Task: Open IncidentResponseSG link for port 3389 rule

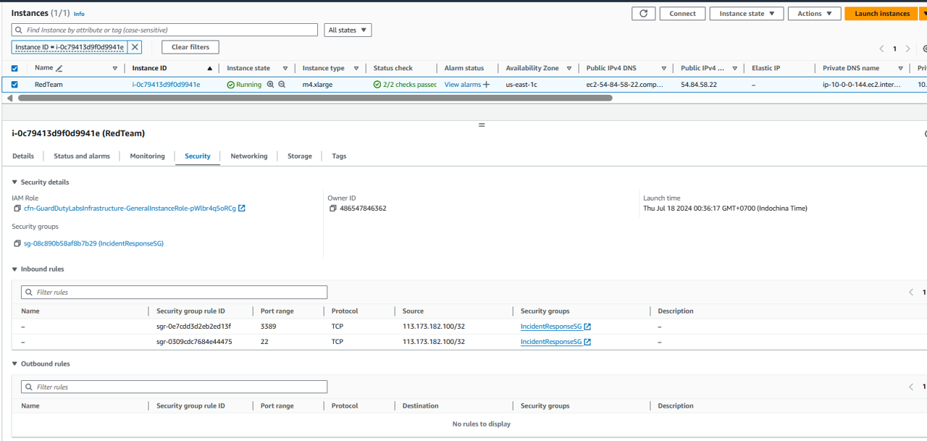Action: click(551, 327)
